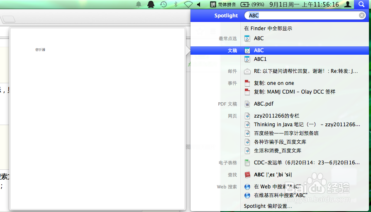Click the ABC1 document file icon
Image resolution: width=371 pixels, height=212 pixels.
(247, 59)
